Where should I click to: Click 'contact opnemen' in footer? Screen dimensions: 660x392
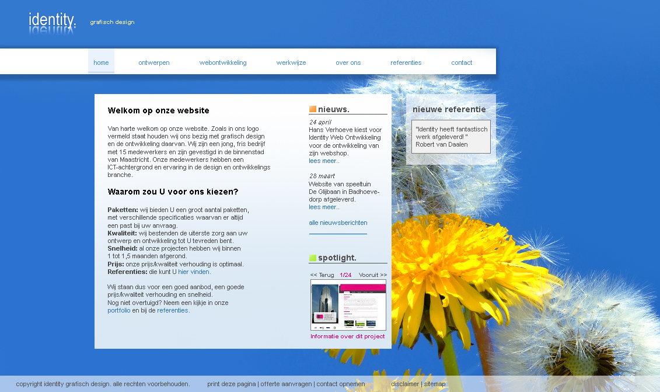click(341, 384)
